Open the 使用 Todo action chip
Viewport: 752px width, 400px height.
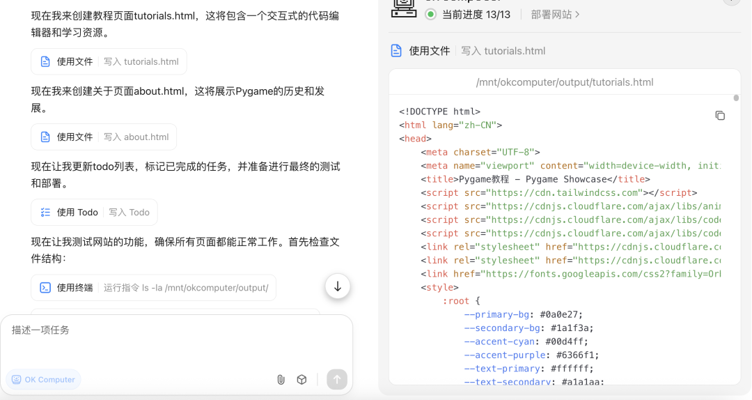(x=94, y=213)
